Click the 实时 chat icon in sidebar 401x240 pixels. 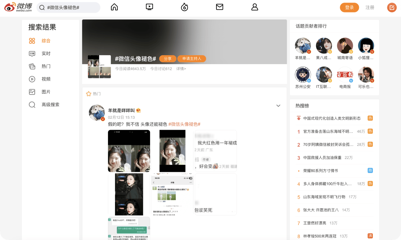(x=32, y=53)
